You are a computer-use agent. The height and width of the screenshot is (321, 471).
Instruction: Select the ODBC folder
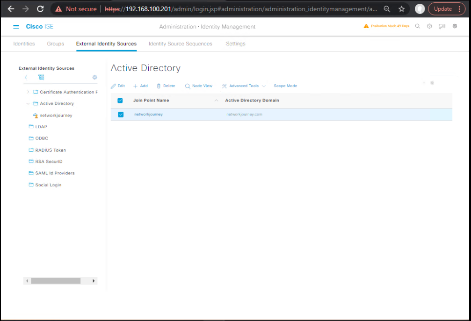point(38,138)
